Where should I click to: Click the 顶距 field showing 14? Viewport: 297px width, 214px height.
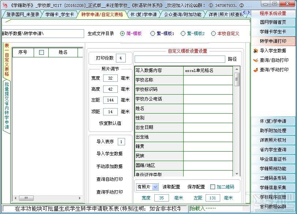(x=110, y=112)
